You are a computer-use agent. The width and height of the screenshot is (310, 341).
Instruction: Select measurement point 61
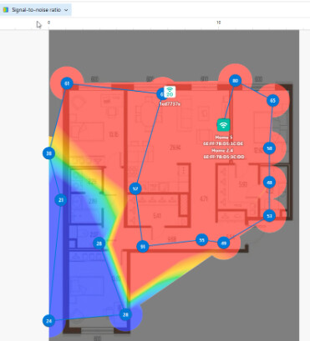(67, 83)
